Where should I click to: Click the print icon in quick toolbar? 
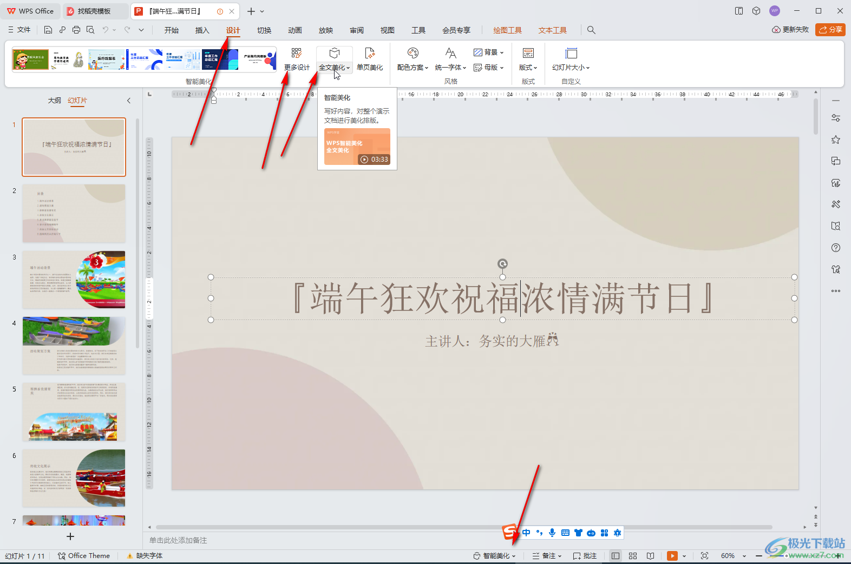pyautogui.click(x=76, y=30)
